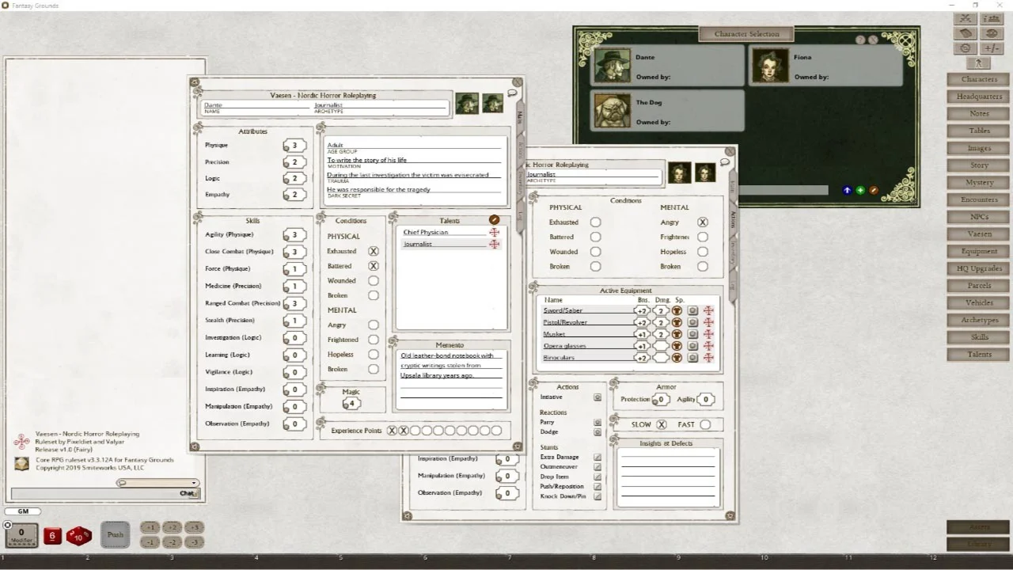Click the Armor Protection value box
Viewport: 1013px width, 570px height.
(x=661, y=400)
